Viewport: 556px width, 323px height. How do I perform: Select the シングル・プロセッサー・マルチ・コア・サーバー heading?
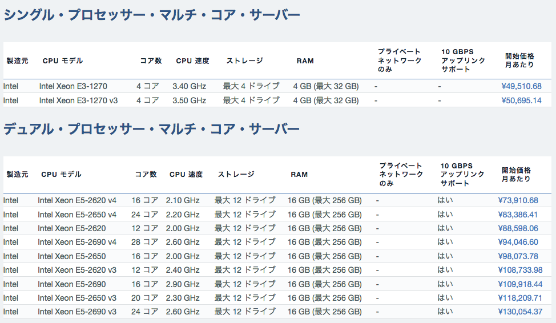coord(152,15)
